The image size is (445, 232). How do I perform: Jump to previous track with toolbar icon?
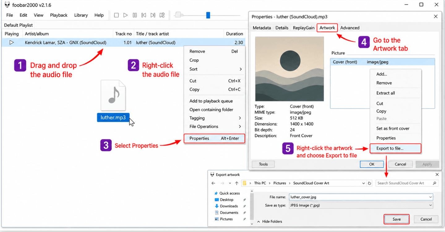[x=143, y=15]
